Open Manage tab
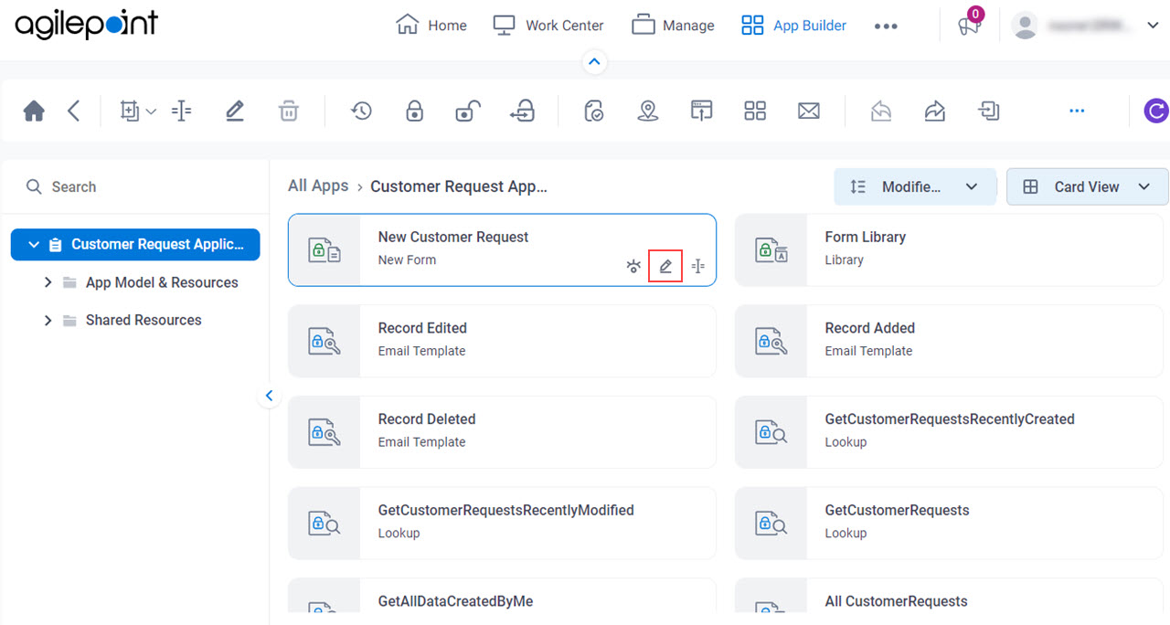This screenshot has height=625, width=1170. point(674,26)
